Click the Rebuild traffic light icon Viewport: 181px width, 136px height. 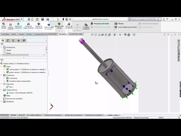[x=63, y=19]
